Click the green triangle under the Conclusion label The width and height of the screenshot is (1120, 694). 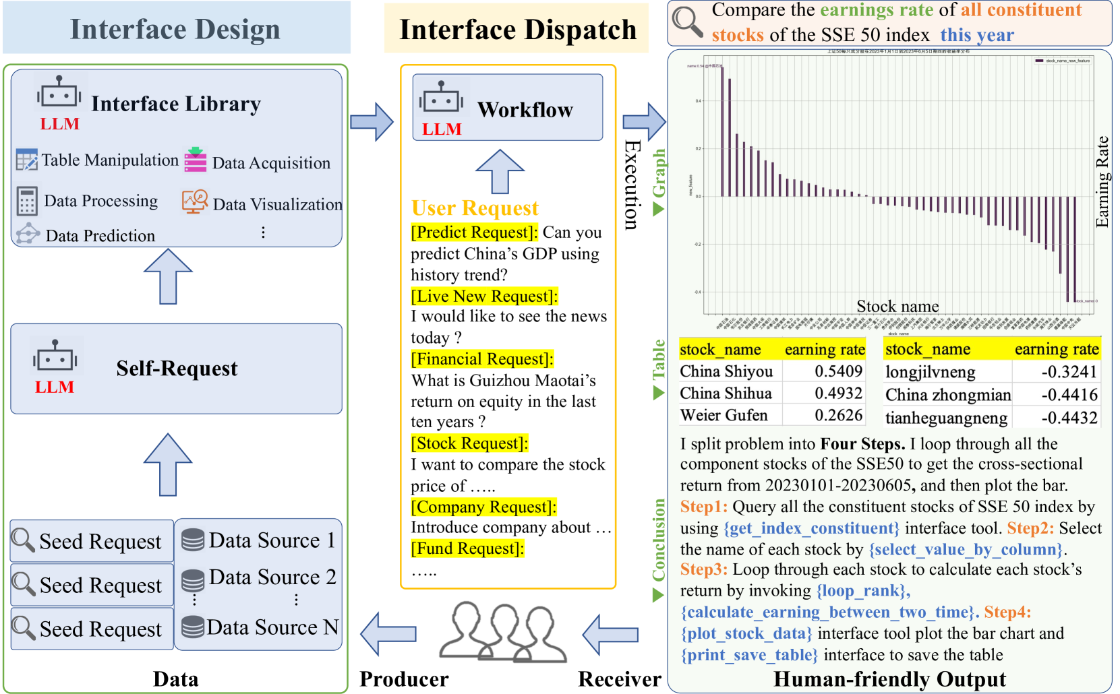(x=659, y=595)
